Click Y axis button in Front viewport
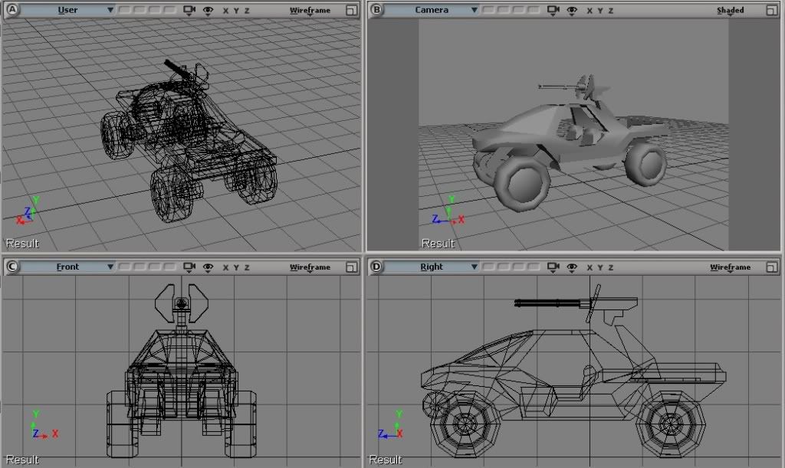The height and width of the screenshot is (468, 785). click(x=236, y=267)
